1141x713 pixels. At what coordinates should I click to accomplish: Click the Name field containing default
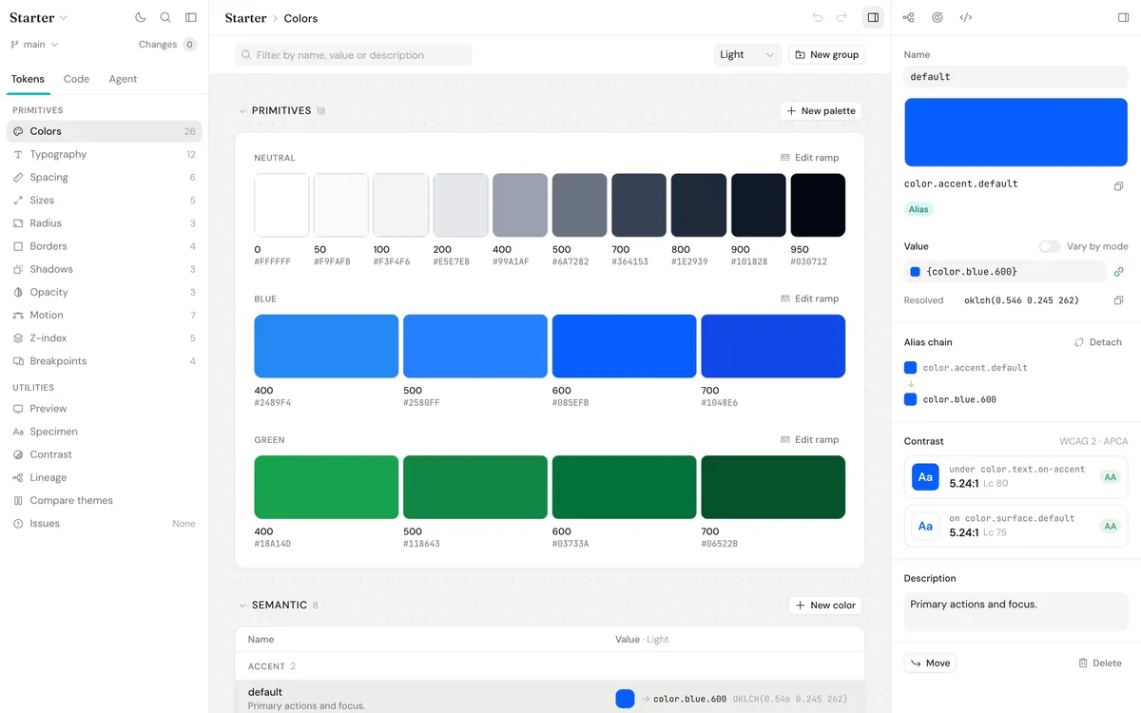tap(1015, 77)
